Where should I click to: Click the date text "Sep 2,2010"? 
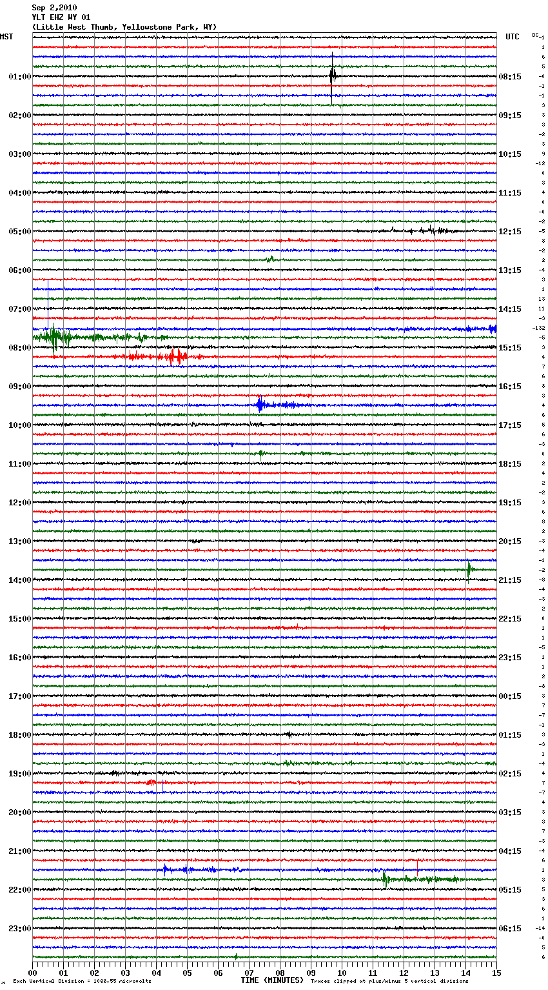pos(54,8)
